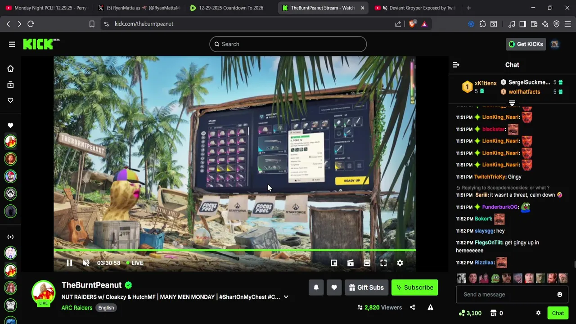Pause the stream playback
Image resolution: width=576 pixels, height=324 pixels.
[x=69, y=263]
